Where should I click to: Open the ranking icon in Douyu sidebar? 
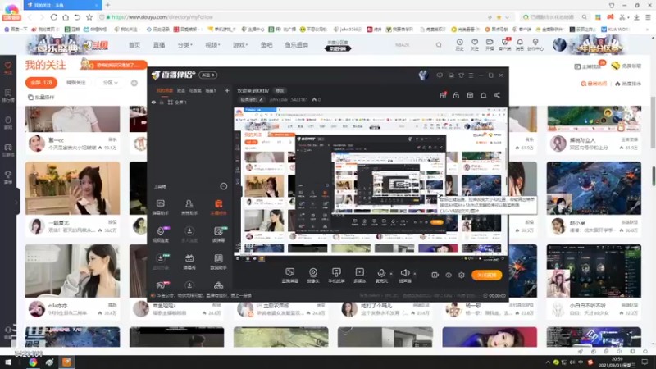click(8, 95)
